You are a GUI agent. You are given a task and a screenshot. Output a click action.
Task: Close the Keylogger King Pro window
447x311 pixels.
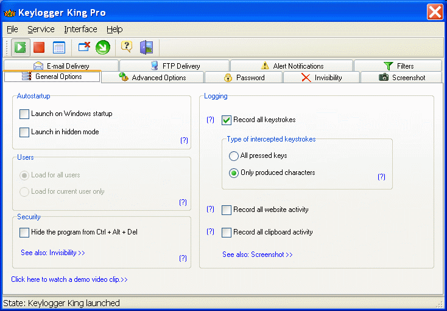click(435, 12)
